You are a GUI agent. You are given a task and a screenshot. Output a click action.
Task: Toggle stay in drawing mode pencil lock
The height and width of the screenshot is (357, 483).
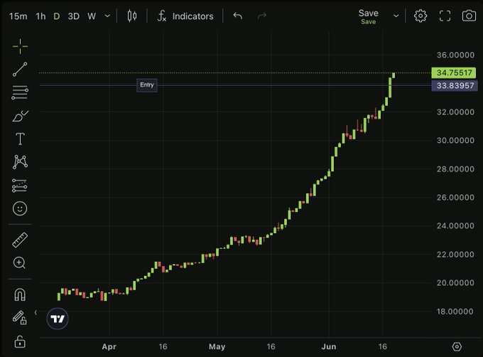tap(19, 318)
